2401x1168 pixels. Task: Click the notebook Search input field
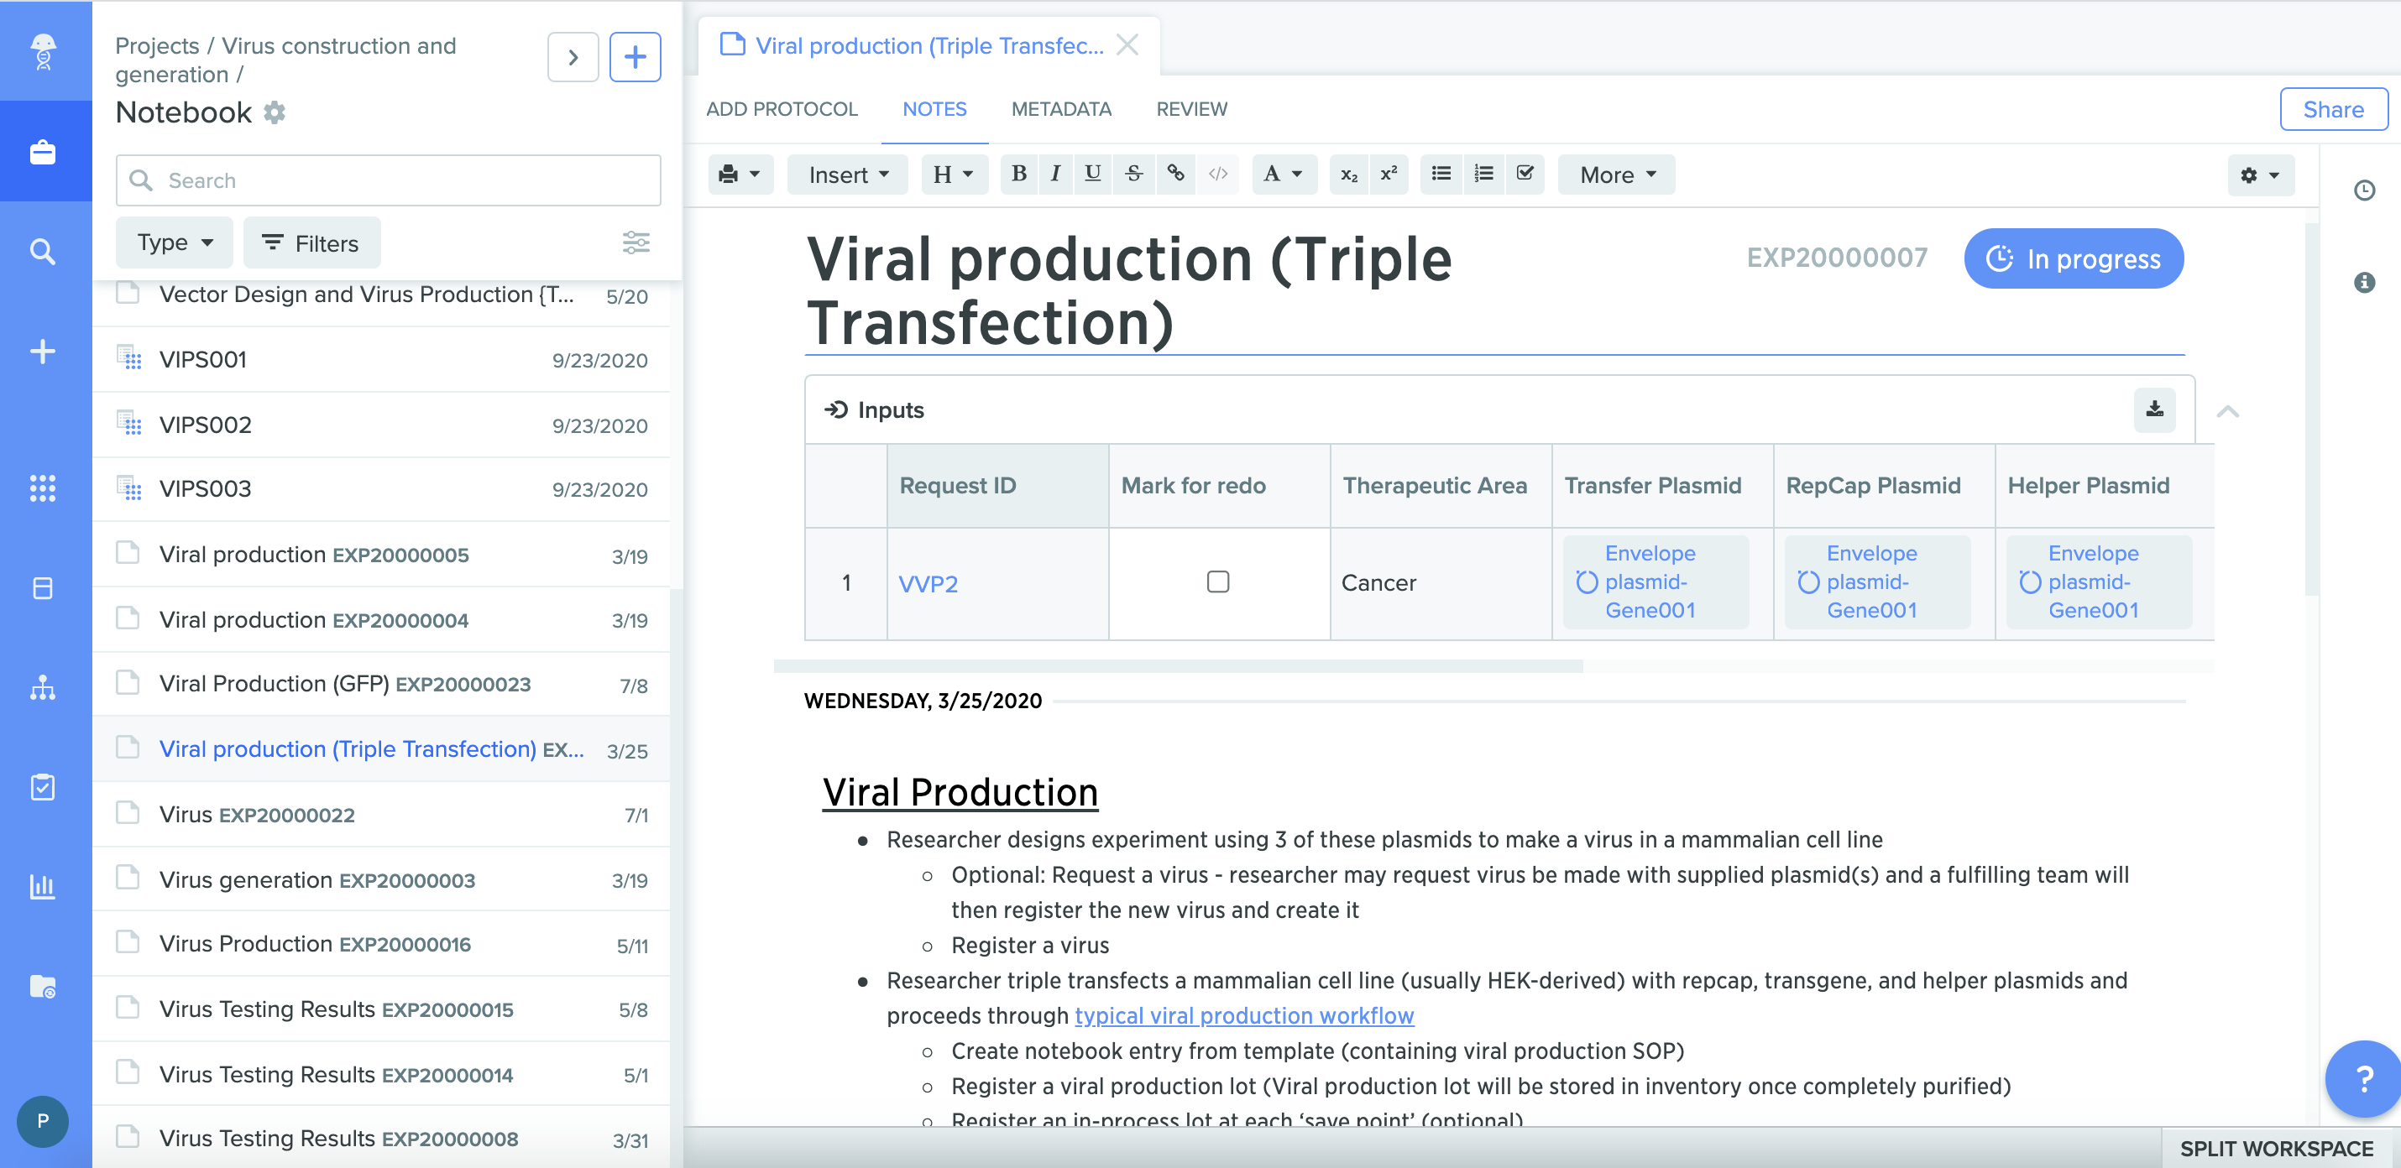click(389, 180)
